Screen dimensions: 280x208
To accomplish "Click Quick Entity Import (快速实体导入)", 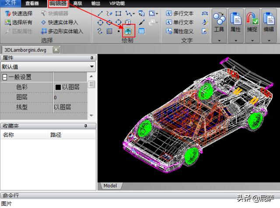I will (x=59, y=22).
